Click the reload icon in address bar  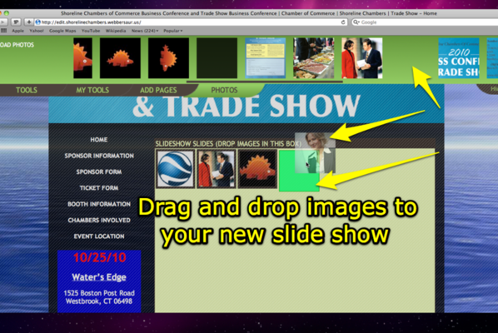tap(343, 22)
